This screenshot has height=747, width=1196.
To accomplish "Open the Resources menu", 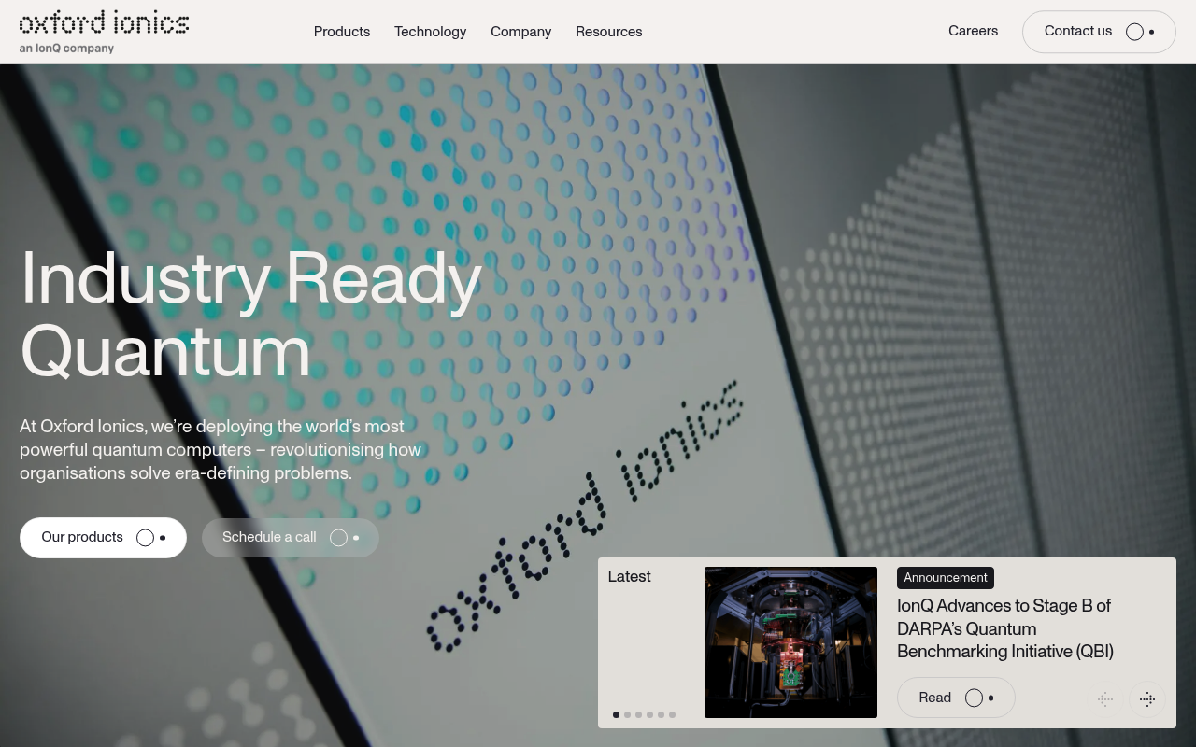I will coord(609,32).
